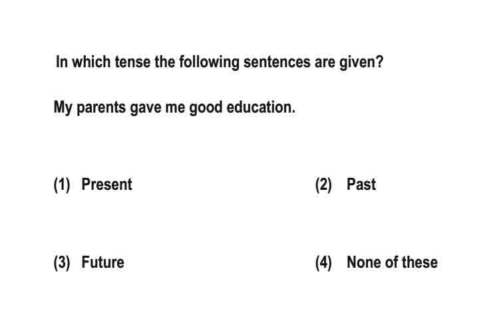Click the word good in the sentence
This screenshot has height=333, width=499.
click(x=206, y=108)
